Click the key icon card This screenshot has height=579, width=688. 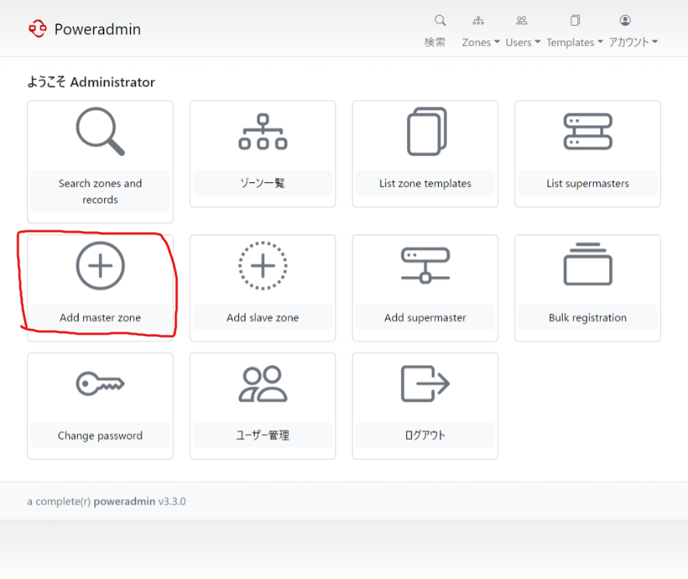(100, 384)
